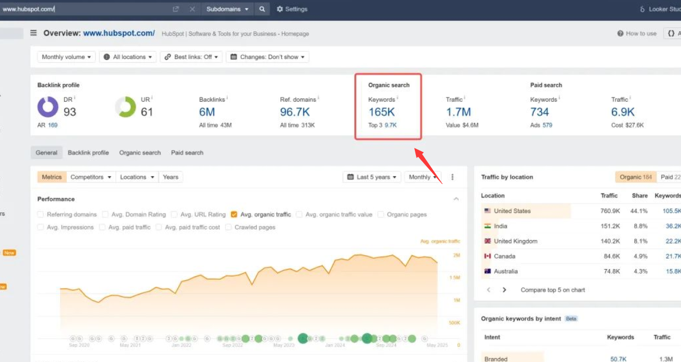Open Ref. domains 96.7K link
This screenshot has height=362, width=681.
tap(295, 112)
